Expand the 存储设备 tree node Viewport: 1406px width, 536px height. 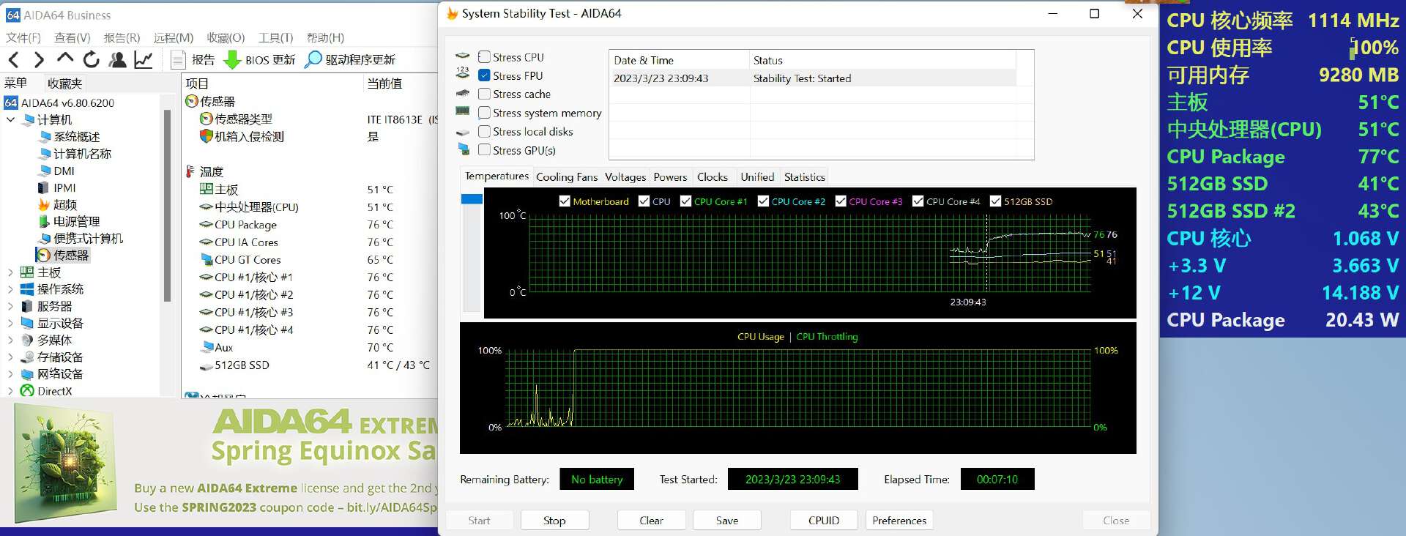[x=10, y=357]
